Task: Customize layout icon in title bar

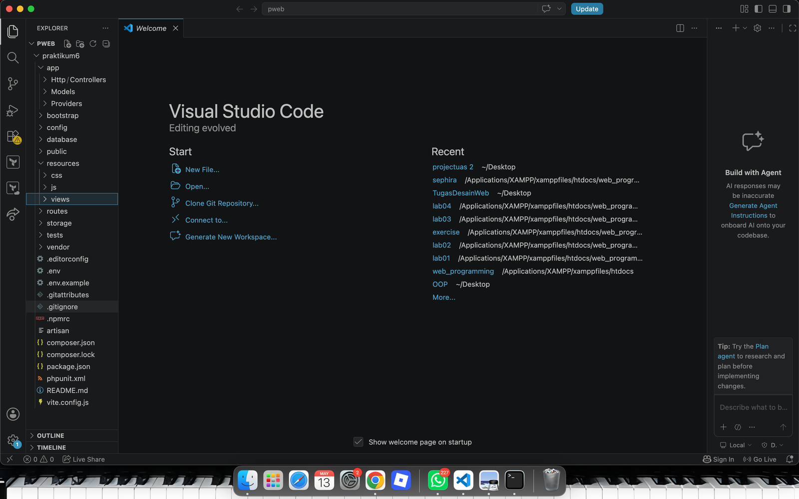Action: tap(745, 9)
